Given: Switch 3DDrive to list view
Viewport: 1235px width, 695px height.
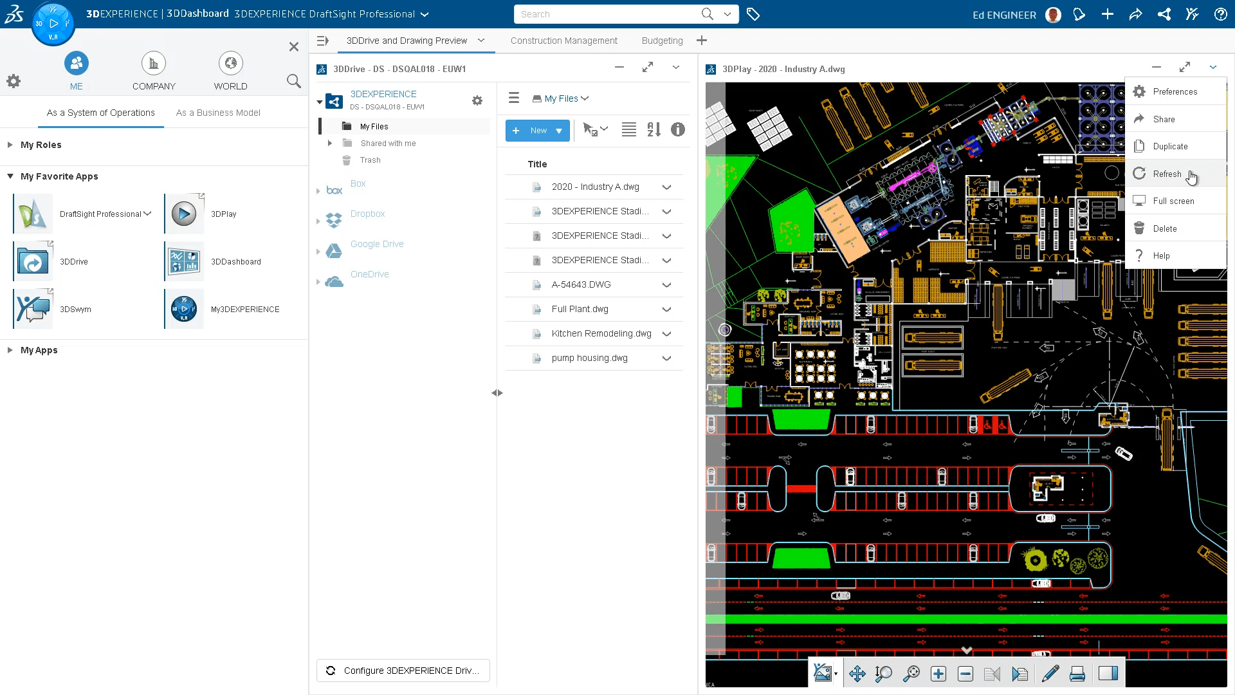Looking at the screenshot, I should click(x=629, y=130).
